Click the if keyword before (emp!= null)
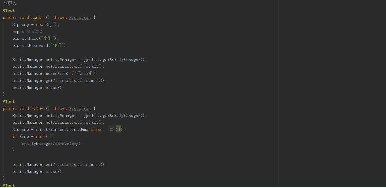 tap(15, 137)
